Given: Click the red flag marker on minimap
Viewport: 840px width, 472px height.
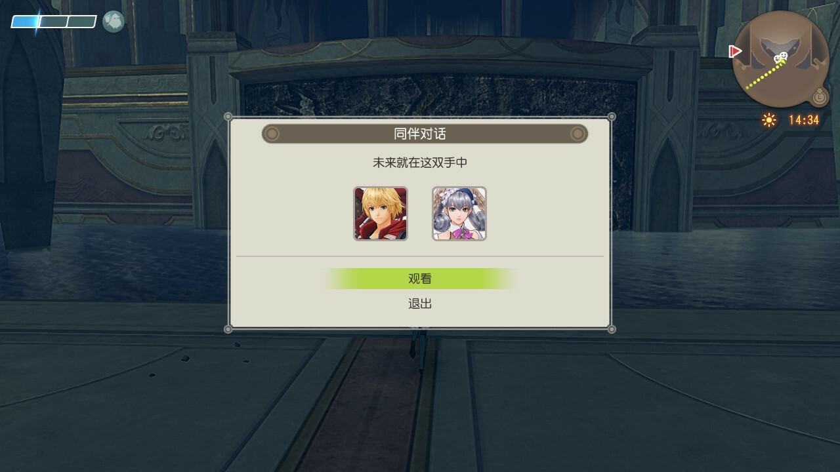Looking at the screenshot, I should tap(736, 51).
